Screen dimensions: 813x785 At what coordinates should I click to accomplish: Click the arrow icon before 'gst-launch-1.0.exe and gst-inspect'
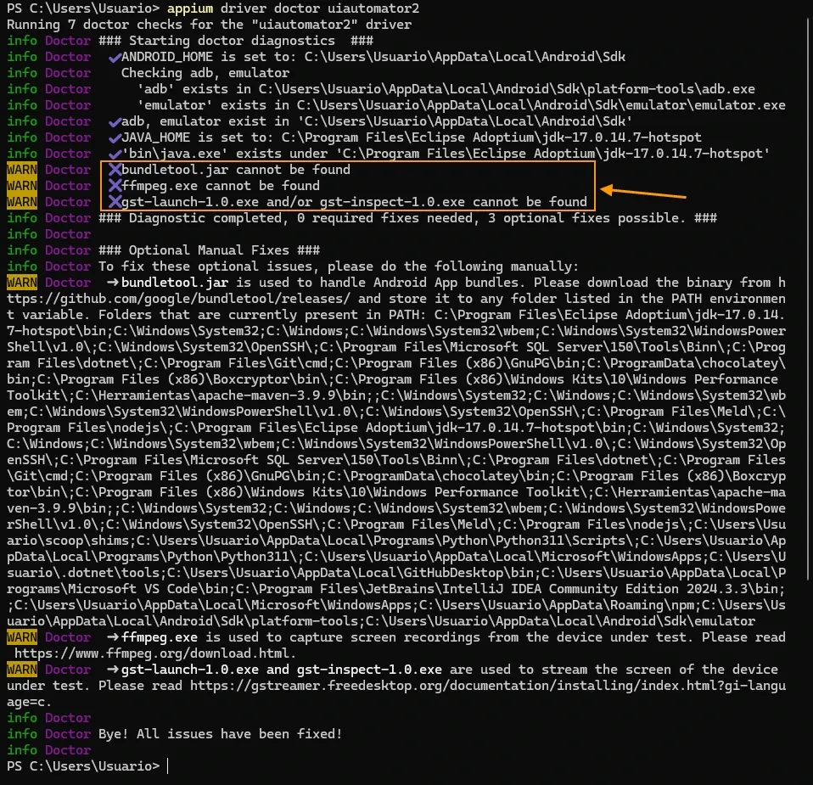point(113,670)
